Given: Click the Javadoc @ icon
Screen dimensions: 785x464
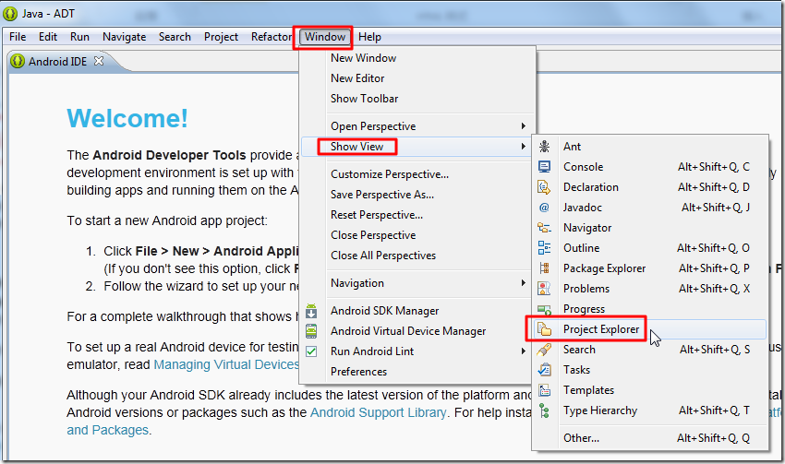Looking at the screenshot, I should coord(544,207).
